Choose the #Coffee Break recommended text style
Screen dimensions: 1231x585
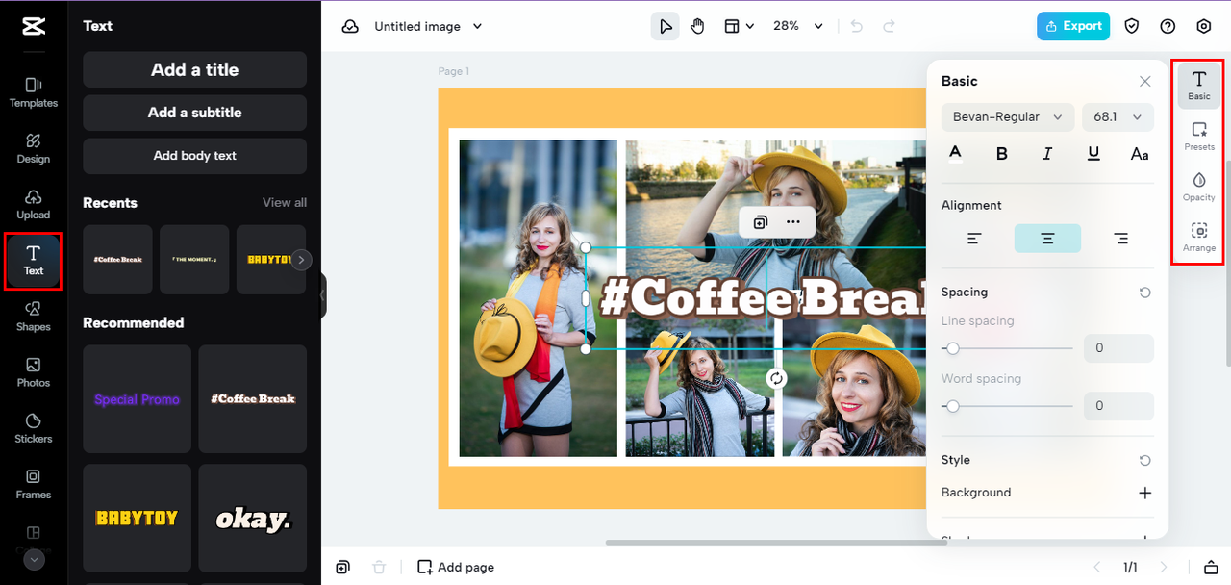click(253, 399)
